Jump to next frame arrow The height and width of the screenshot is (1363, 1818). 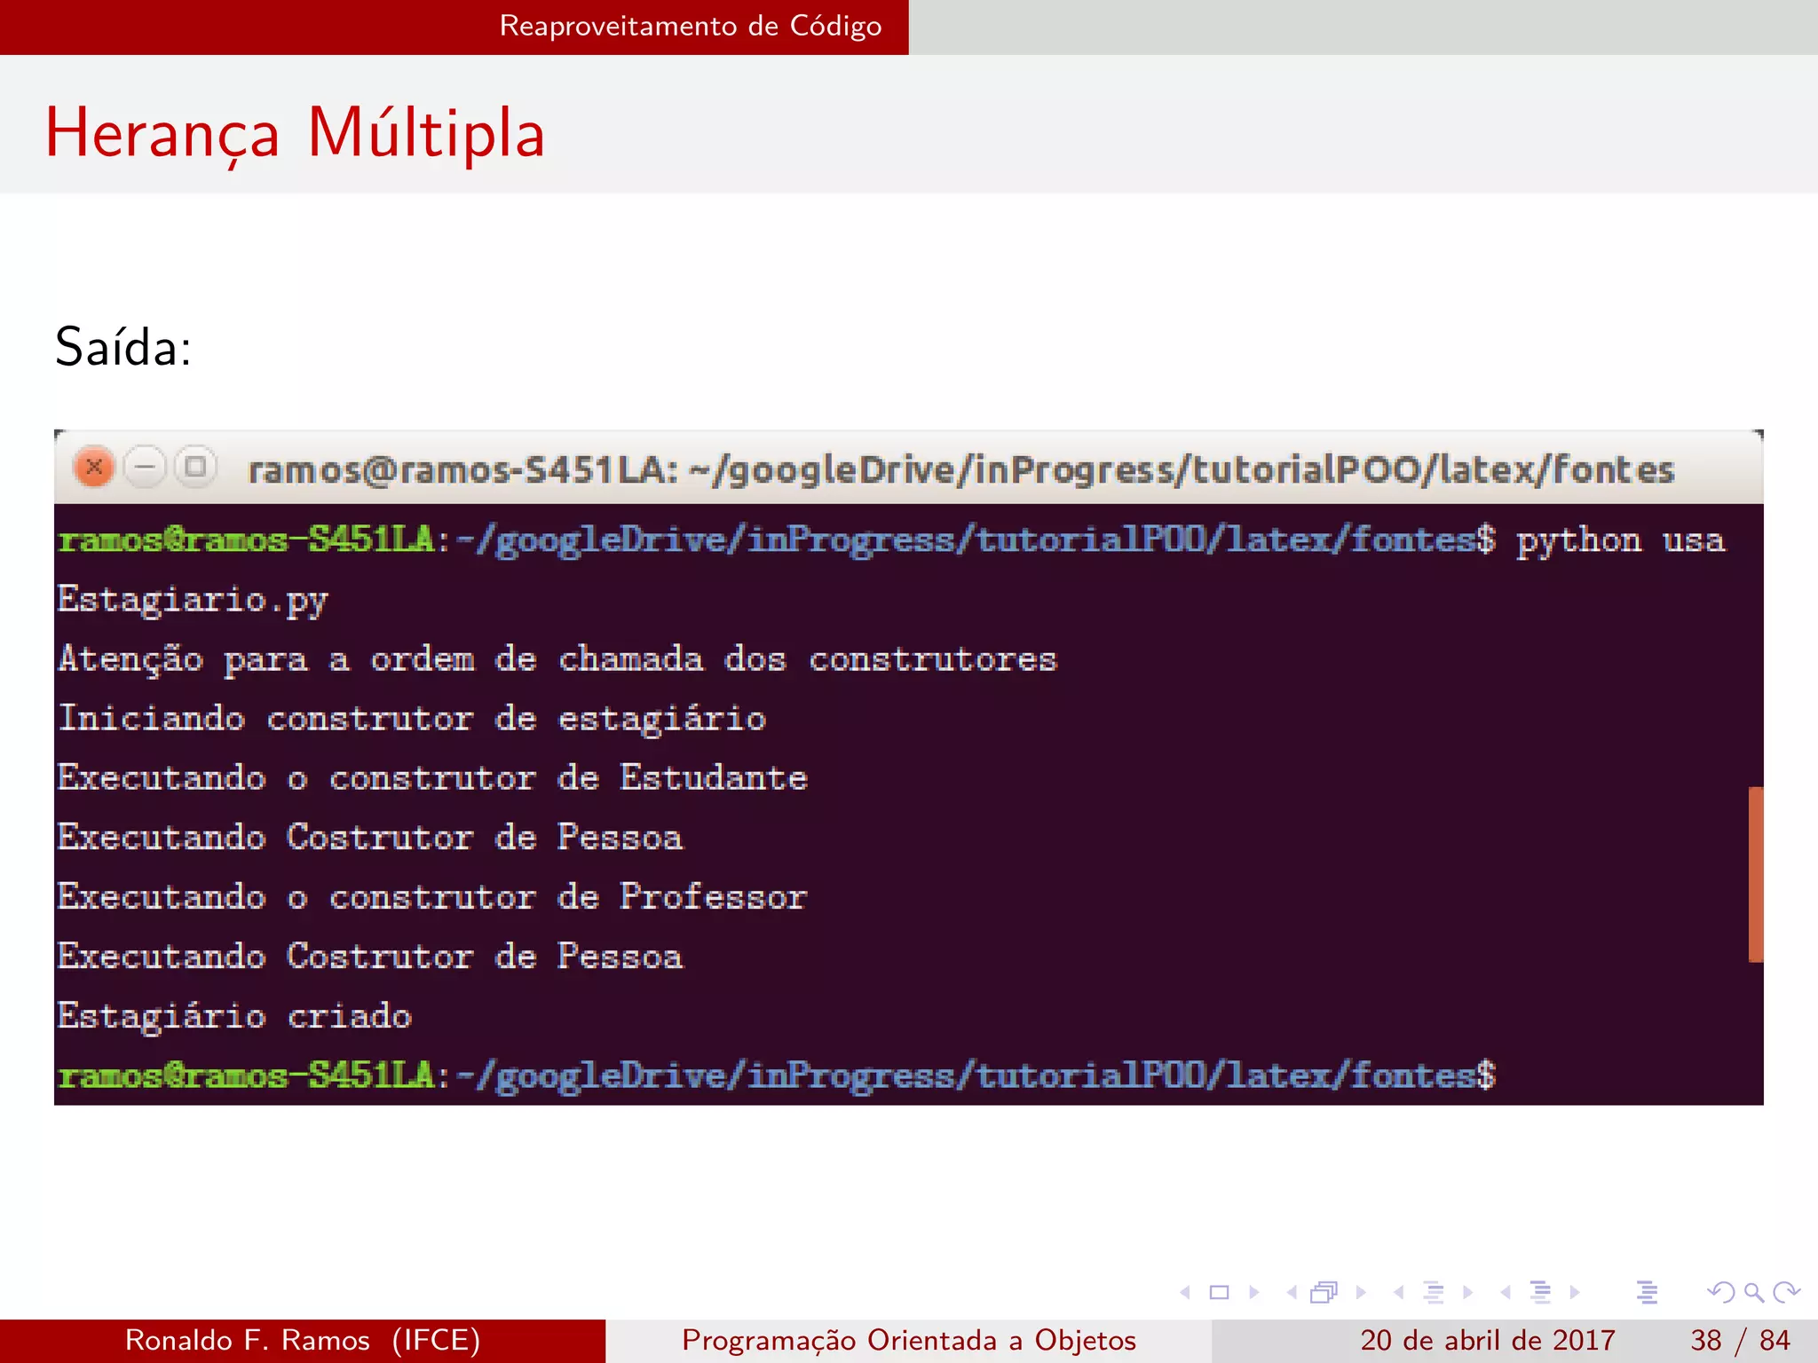pos(1360,1293)
